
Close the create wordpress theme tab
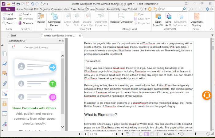tap(80, 35)
